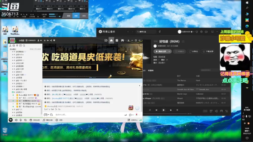Click the volume icon in NetEase player
Image resolution: width=253 pixels, height=142 pixels.
216,111
